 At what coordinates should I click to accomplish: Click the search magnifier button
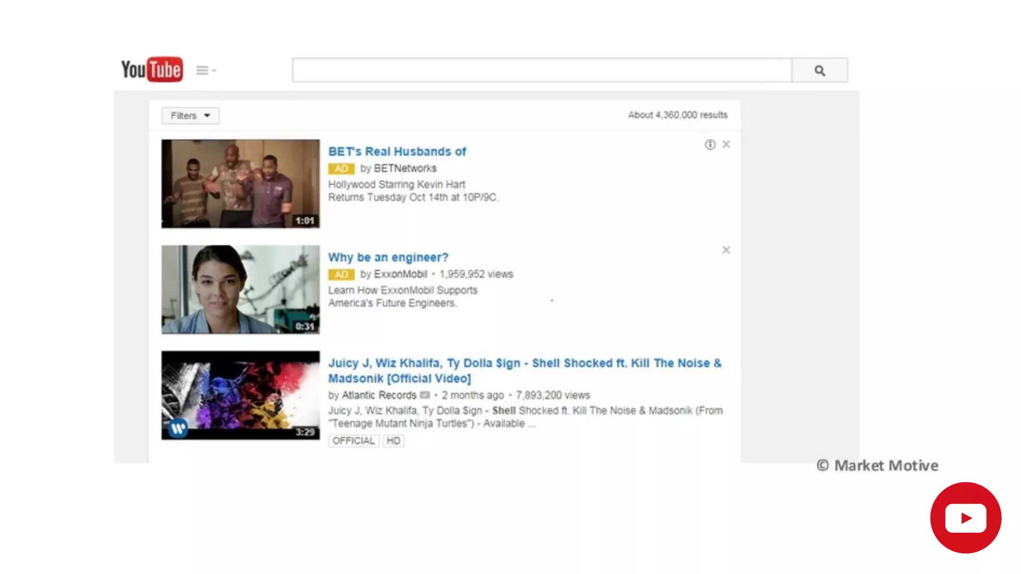coord(819,70)
